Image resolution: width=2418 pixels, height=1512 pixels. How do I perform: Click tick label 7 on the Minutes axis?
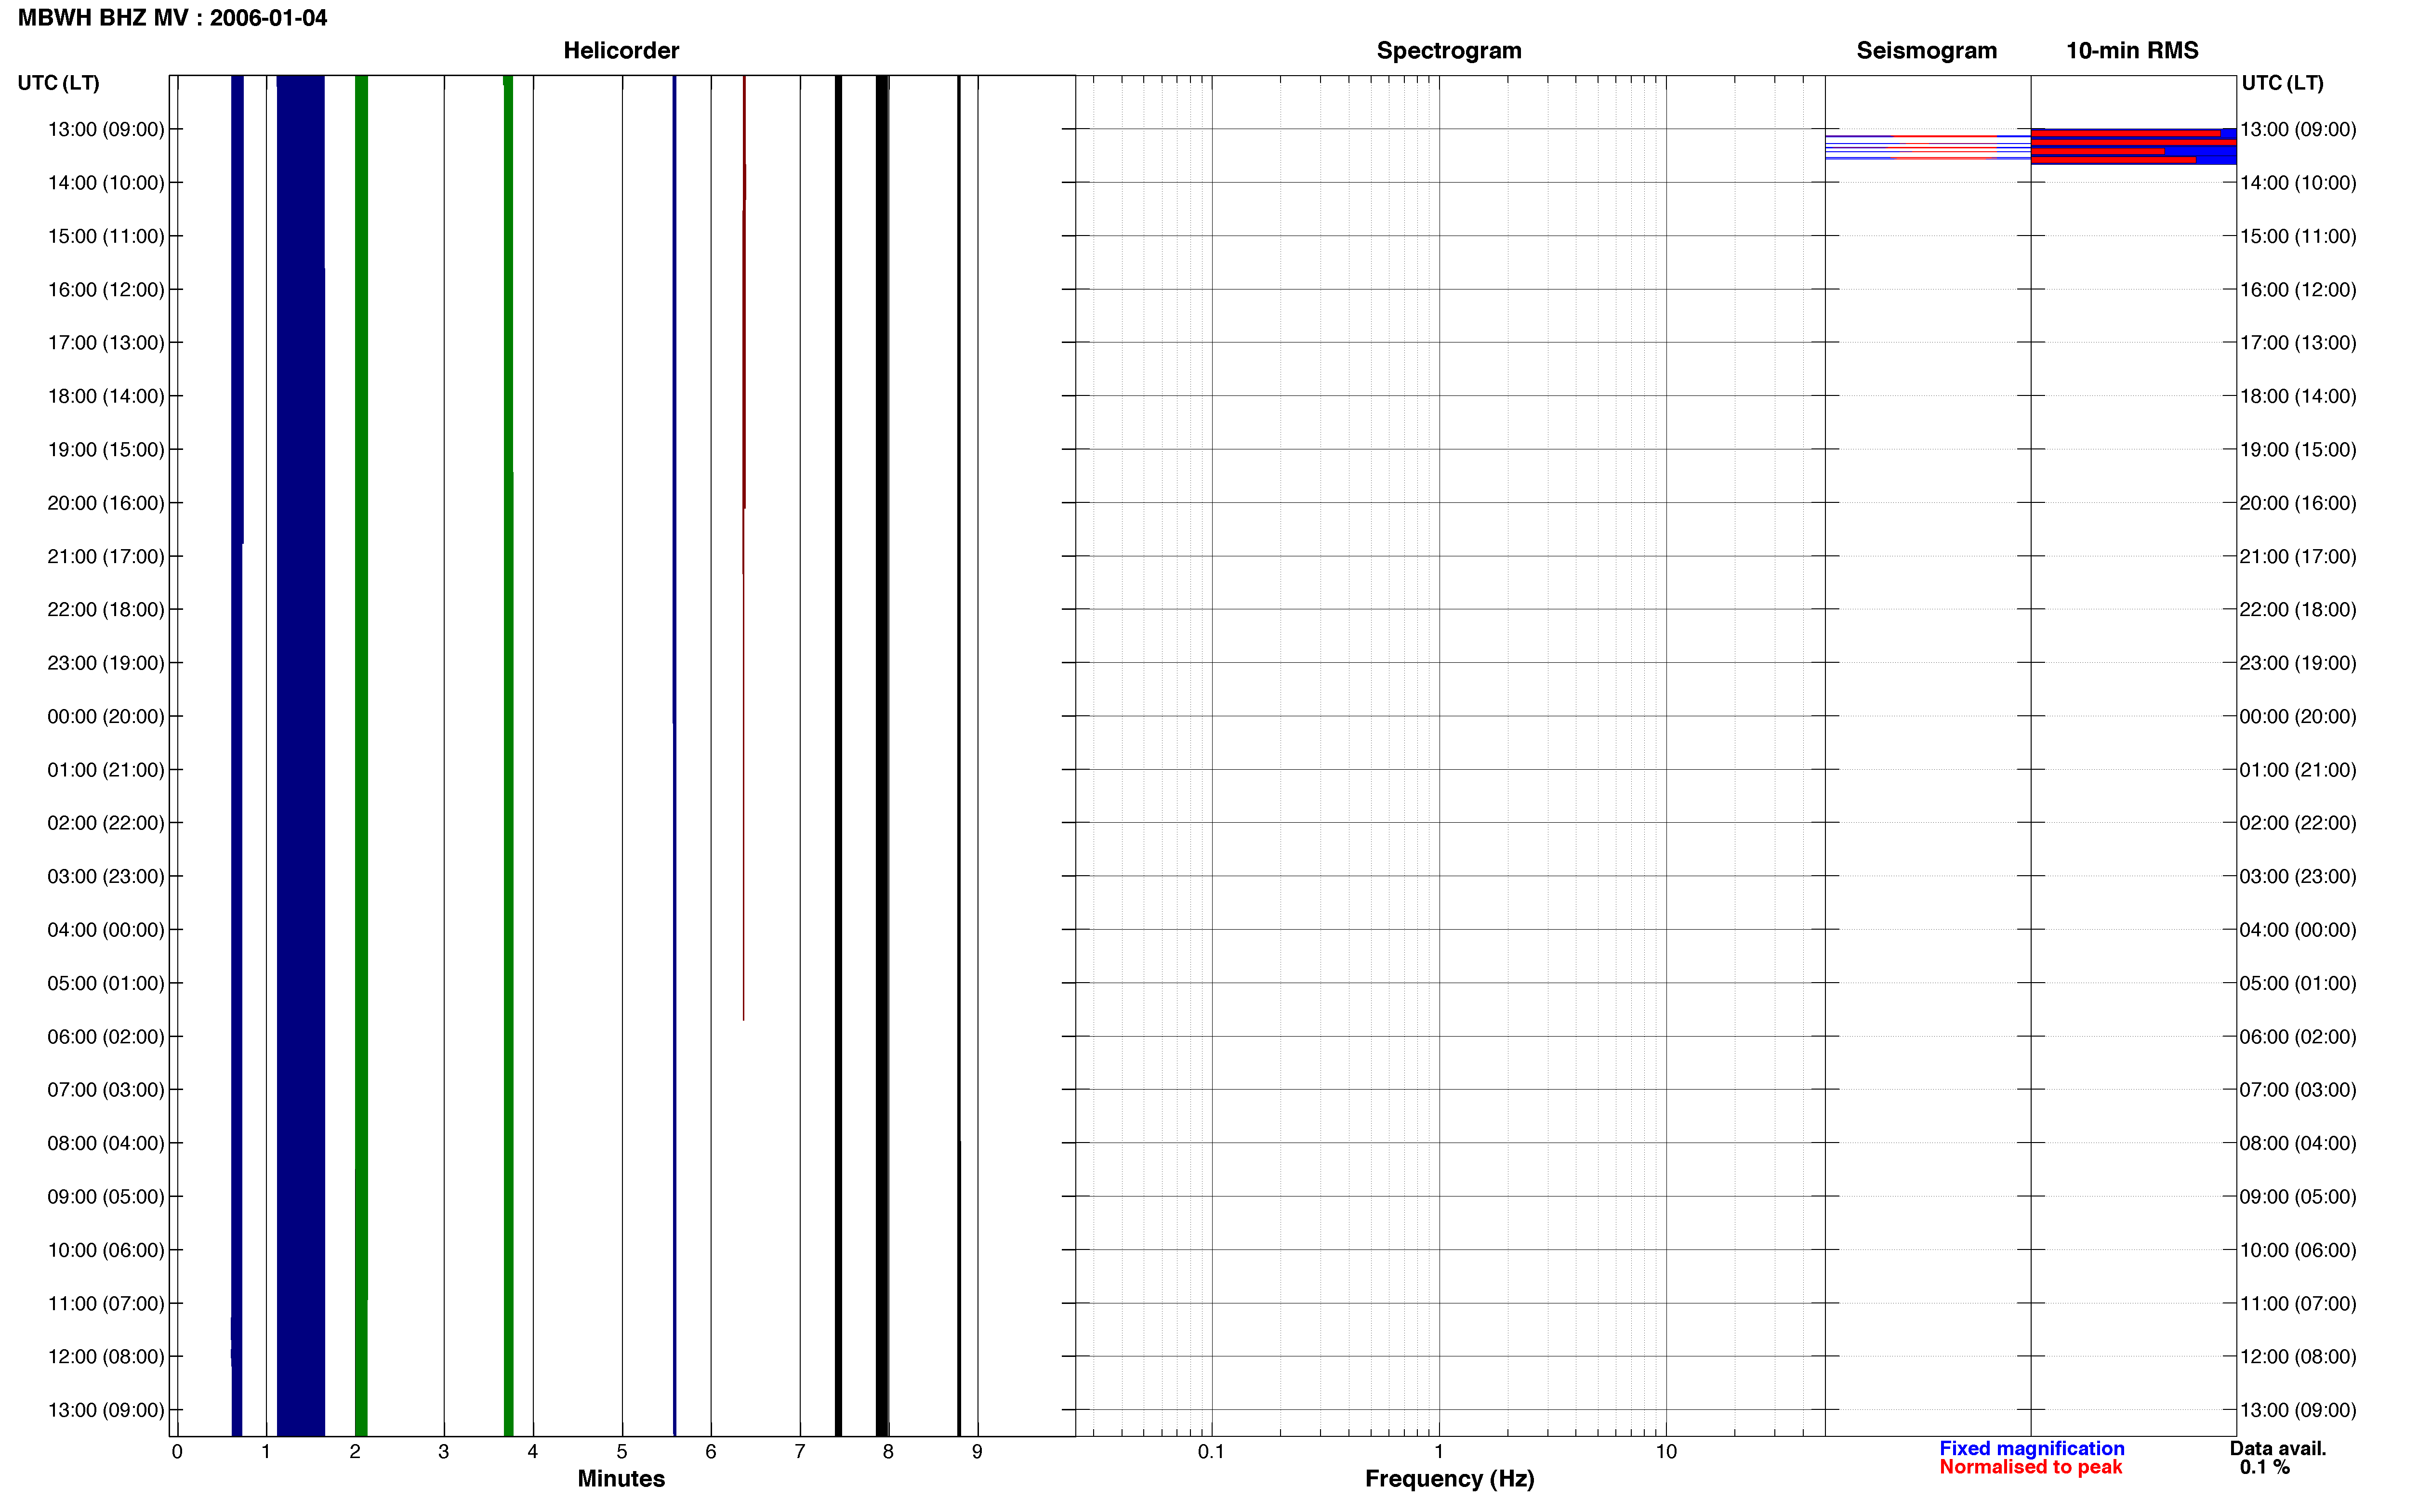(x=800, y=1452)
